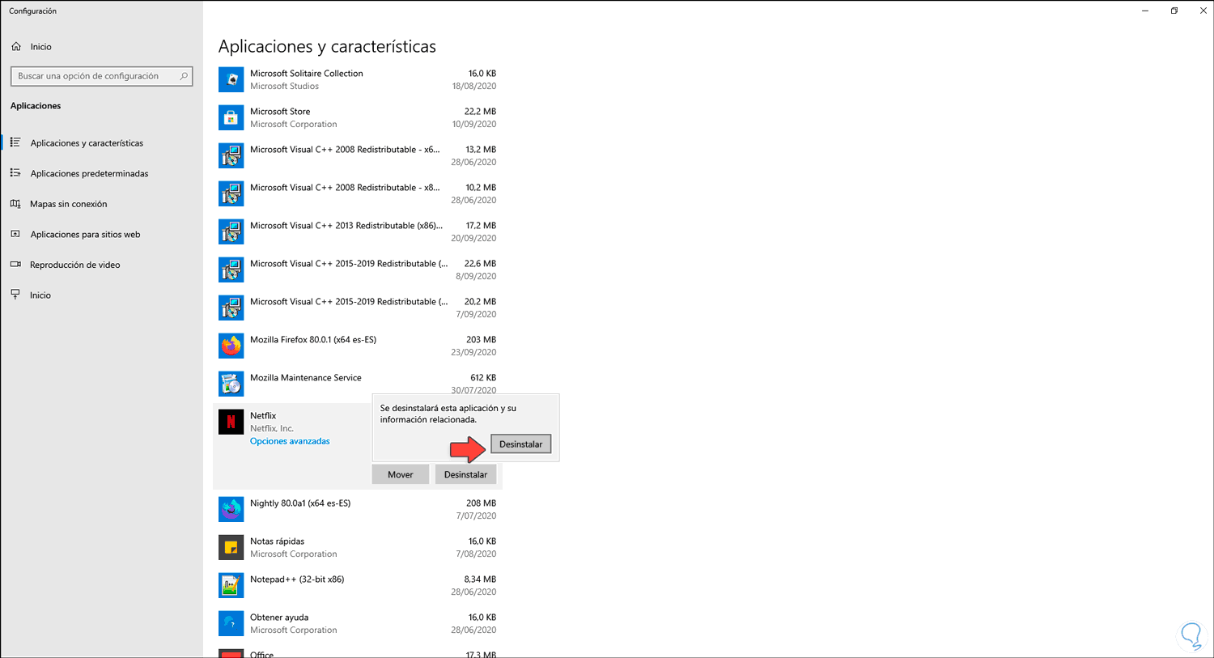Open Aplicaciones y características section
This screenshot has width=1214, height=658.
(x=87, y=143)
